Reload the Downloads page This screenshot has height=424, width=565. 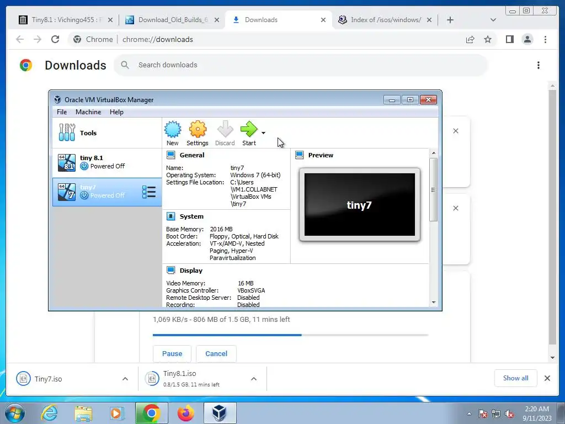tap(55, 39)
